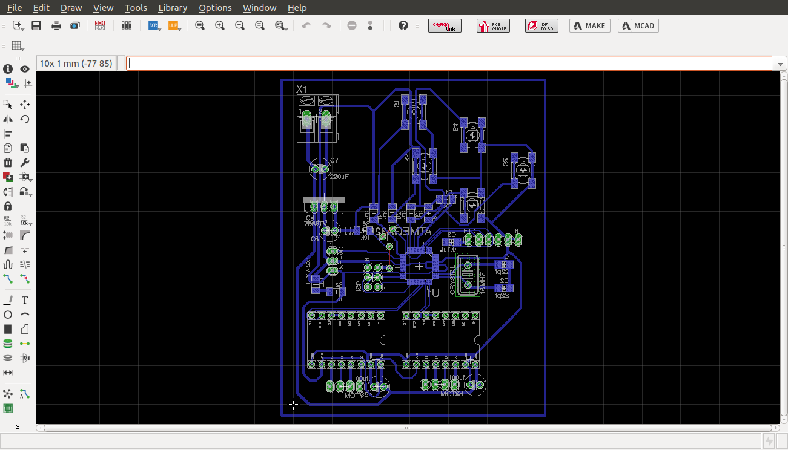Viewport: 788px width, 450px height.
Task: Select the Move tool
Action: (x=25, y=105)
